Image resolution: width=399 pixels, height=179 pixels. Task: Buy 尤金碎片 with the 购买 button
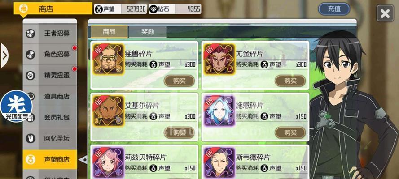click(290, 81)
